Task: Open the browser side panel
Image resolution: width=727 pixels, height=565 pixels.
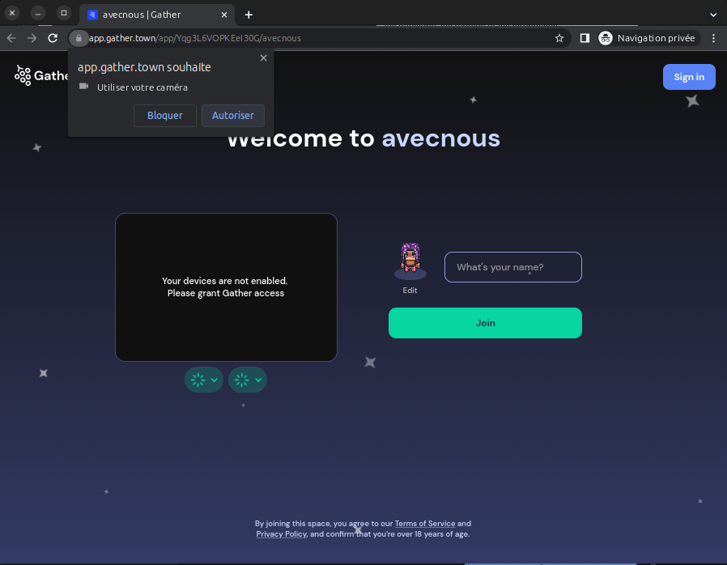Action: click(585, 38)
